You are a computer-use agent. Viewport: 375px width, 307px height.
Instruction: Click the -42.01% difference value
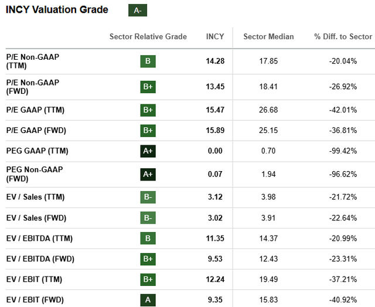(343, 110)
